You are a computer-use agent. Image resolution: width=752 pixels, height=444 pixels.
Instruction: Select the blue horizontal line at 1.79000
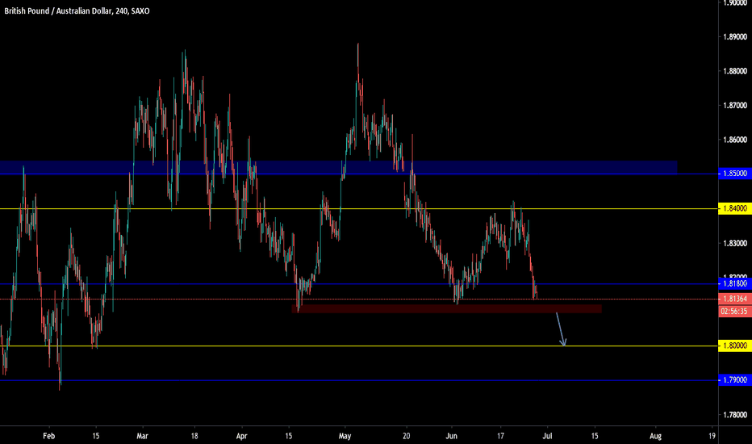[359, 380]
